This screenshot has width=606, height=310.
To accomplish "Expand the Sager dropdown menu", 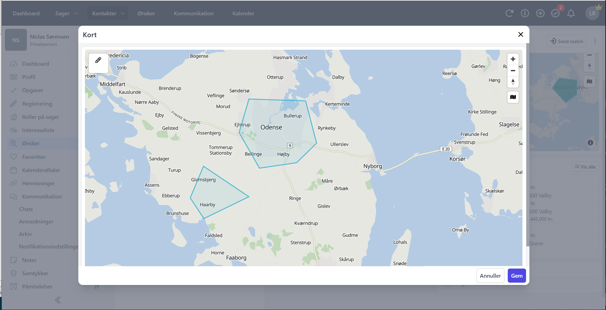I will 66,14.
